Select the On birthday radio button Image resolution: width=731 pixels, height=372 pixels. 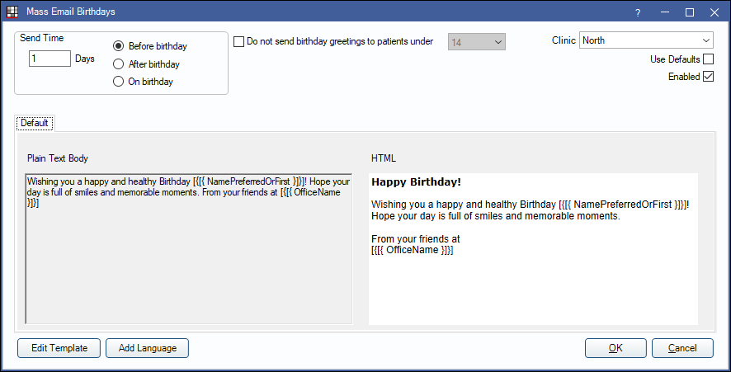(x=119, y=82)
